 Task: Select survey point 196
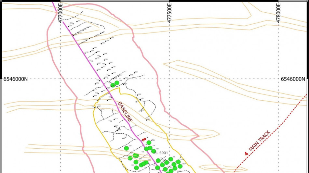tap(93, 48)
